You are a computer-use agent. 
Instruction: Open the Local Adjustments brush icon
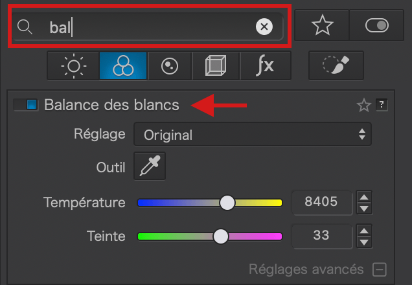336,65
